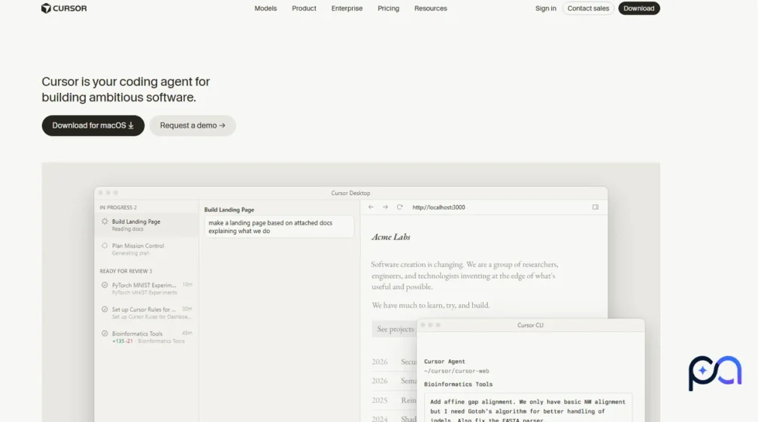
Task: Click the reload icon in the preview pane
Action: click(x=400, y=207)
